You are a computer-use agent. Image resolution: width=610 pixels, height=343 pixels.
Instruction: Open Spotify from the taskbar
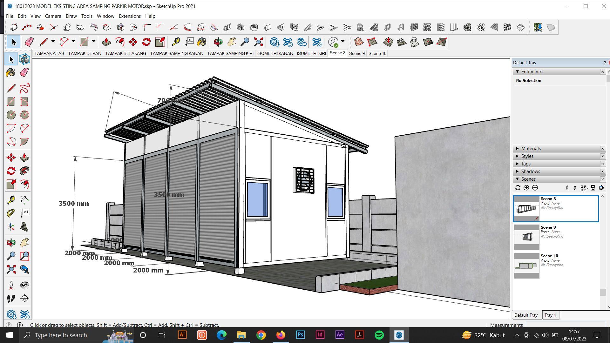point(379,335)
